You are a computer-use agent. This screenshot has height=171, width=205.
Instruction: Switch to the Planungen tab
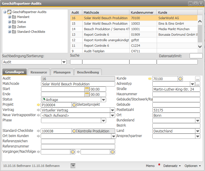62,72
